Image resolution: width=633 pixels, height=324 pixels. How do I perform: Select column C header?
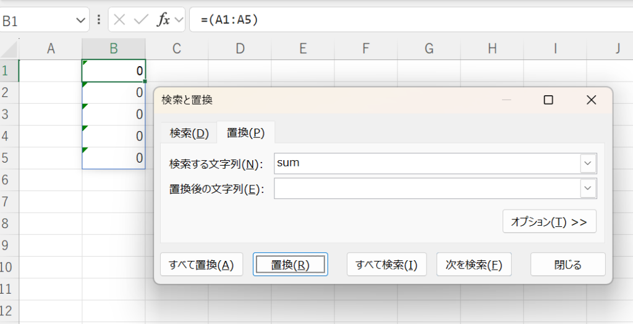point(176,49)
